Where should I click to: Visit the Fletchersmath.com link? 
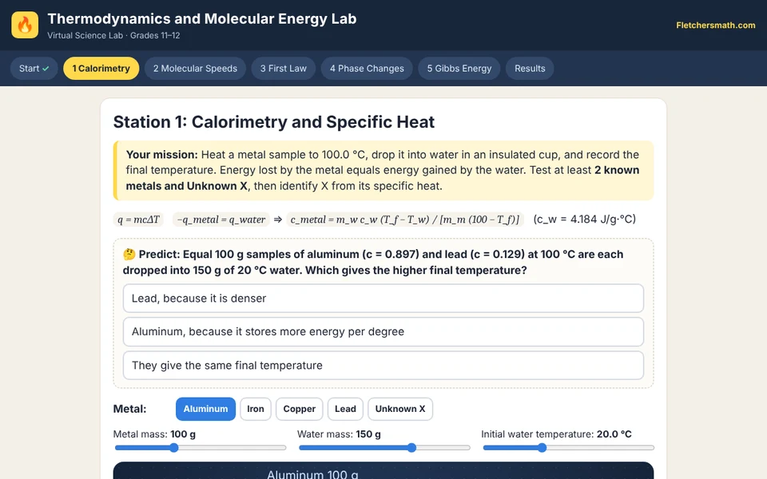pos(716,26)
